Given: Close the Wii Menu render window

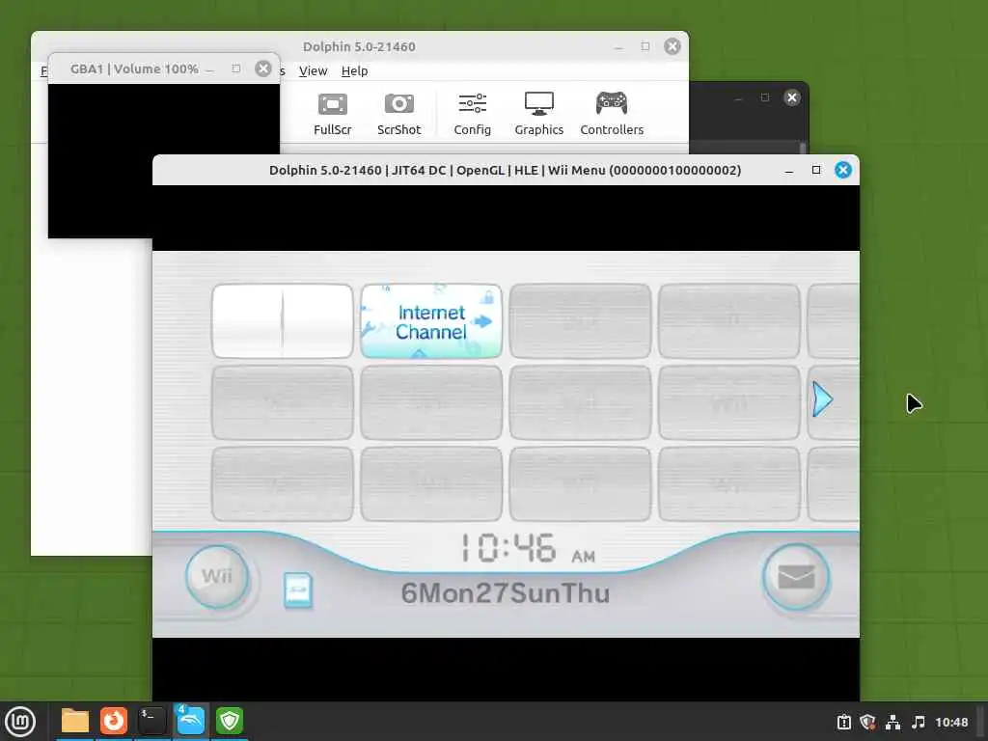Looking at the screenshot, I should click(843, 170).
